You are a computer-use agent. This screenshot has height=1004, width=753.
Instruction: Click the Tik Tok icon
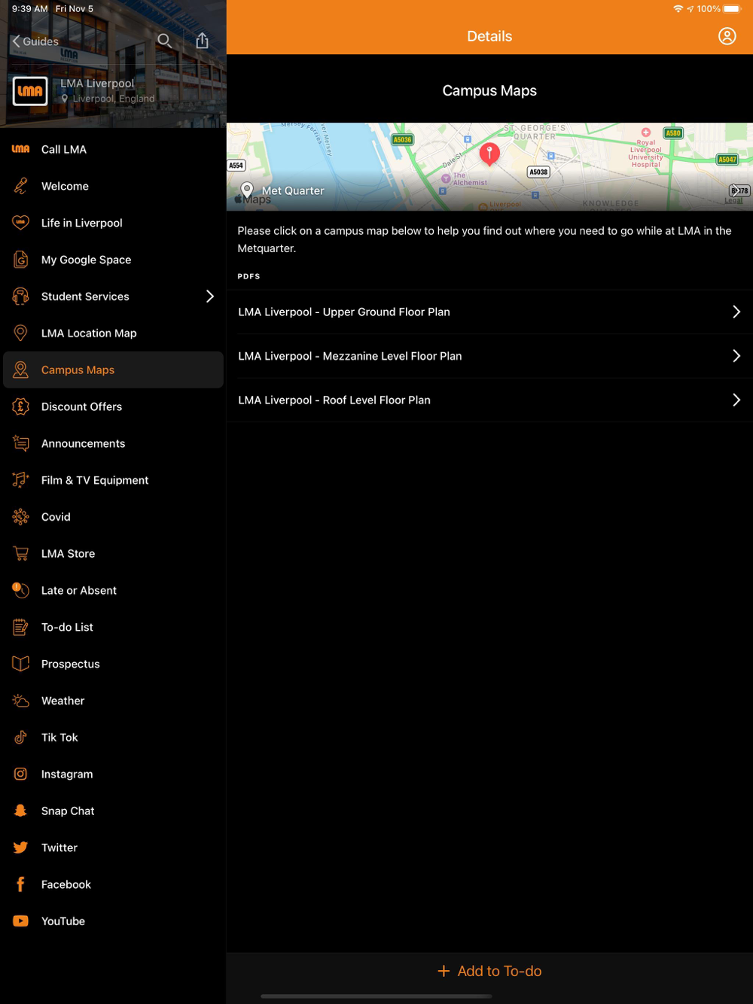pos(20,738)
